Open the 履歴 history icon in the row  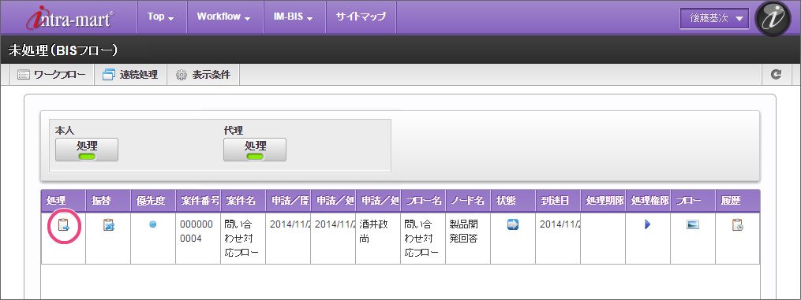tap(738, 224)
